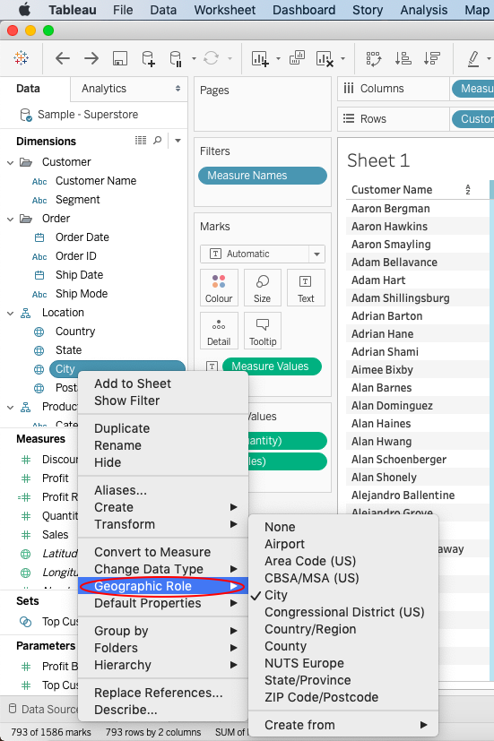Switch to the Analytics tab

click(x=104, y=89)
